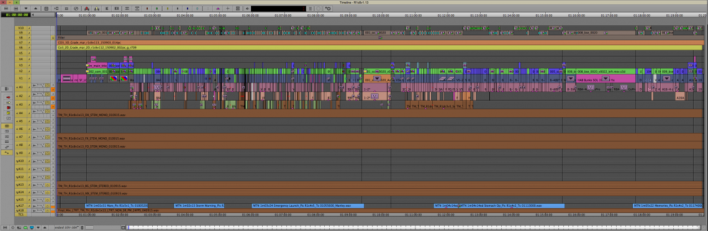
Task: Click the red marker button in the toolbar
Action: pos(147,9)
